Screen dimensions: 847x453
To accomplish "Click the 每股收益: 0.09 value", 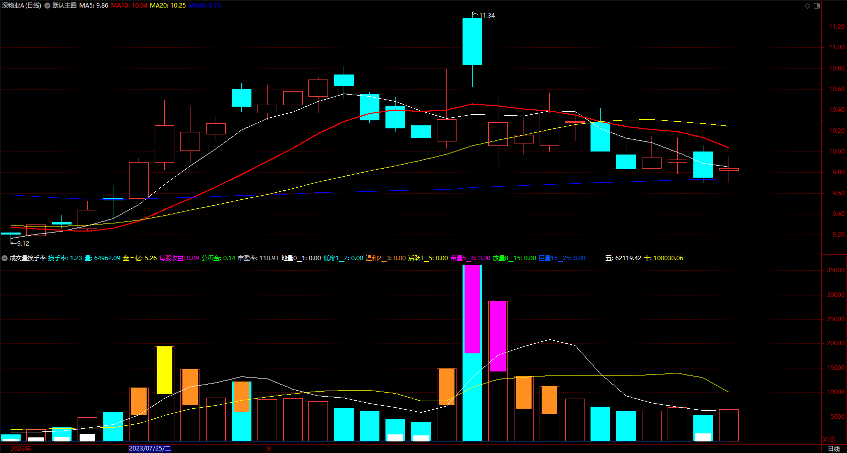I will (179, 258).
